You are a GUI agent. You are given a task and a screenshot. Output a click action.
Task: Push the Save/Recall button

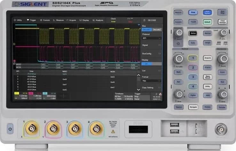pos(208,77)
